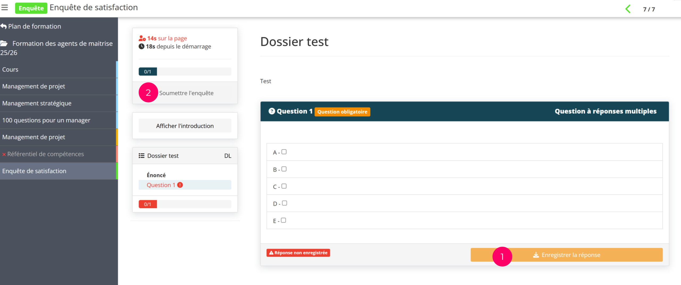
Task: Check answer box A
Action: (x=284, y=152)
